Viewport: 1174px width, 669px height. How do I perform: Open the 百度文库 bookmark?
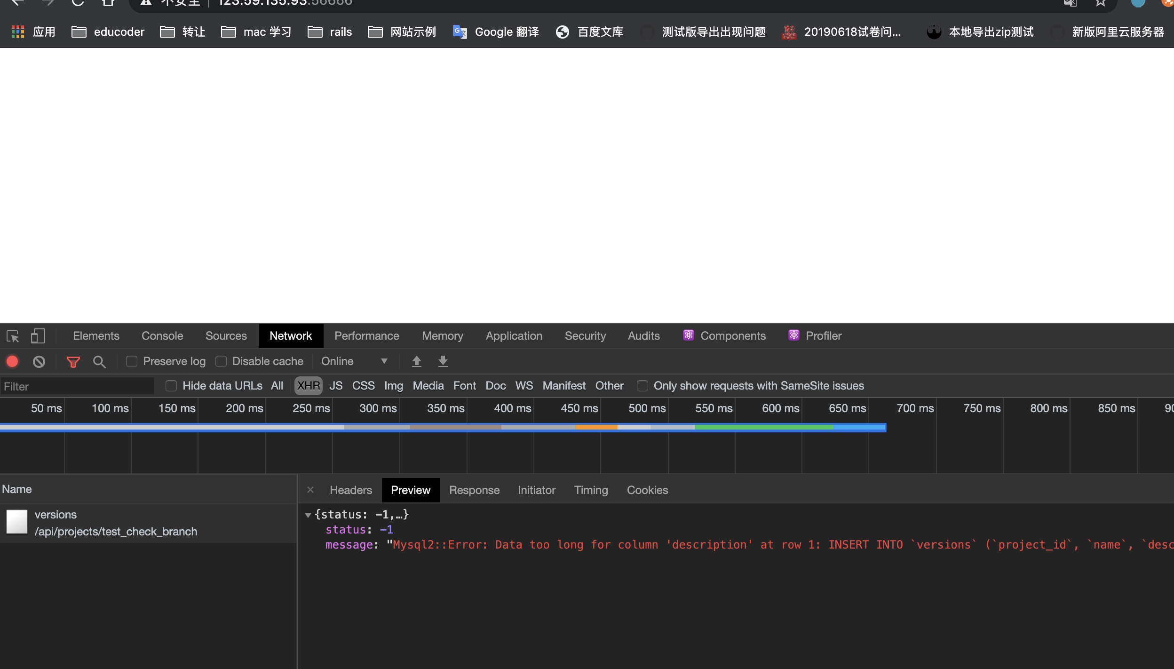[590, 32]
